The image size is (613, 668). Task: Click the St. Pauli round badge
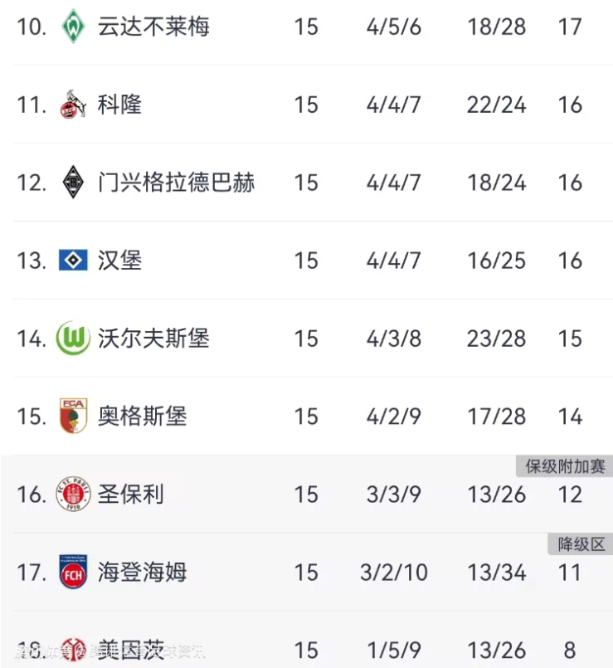point(73,495)
